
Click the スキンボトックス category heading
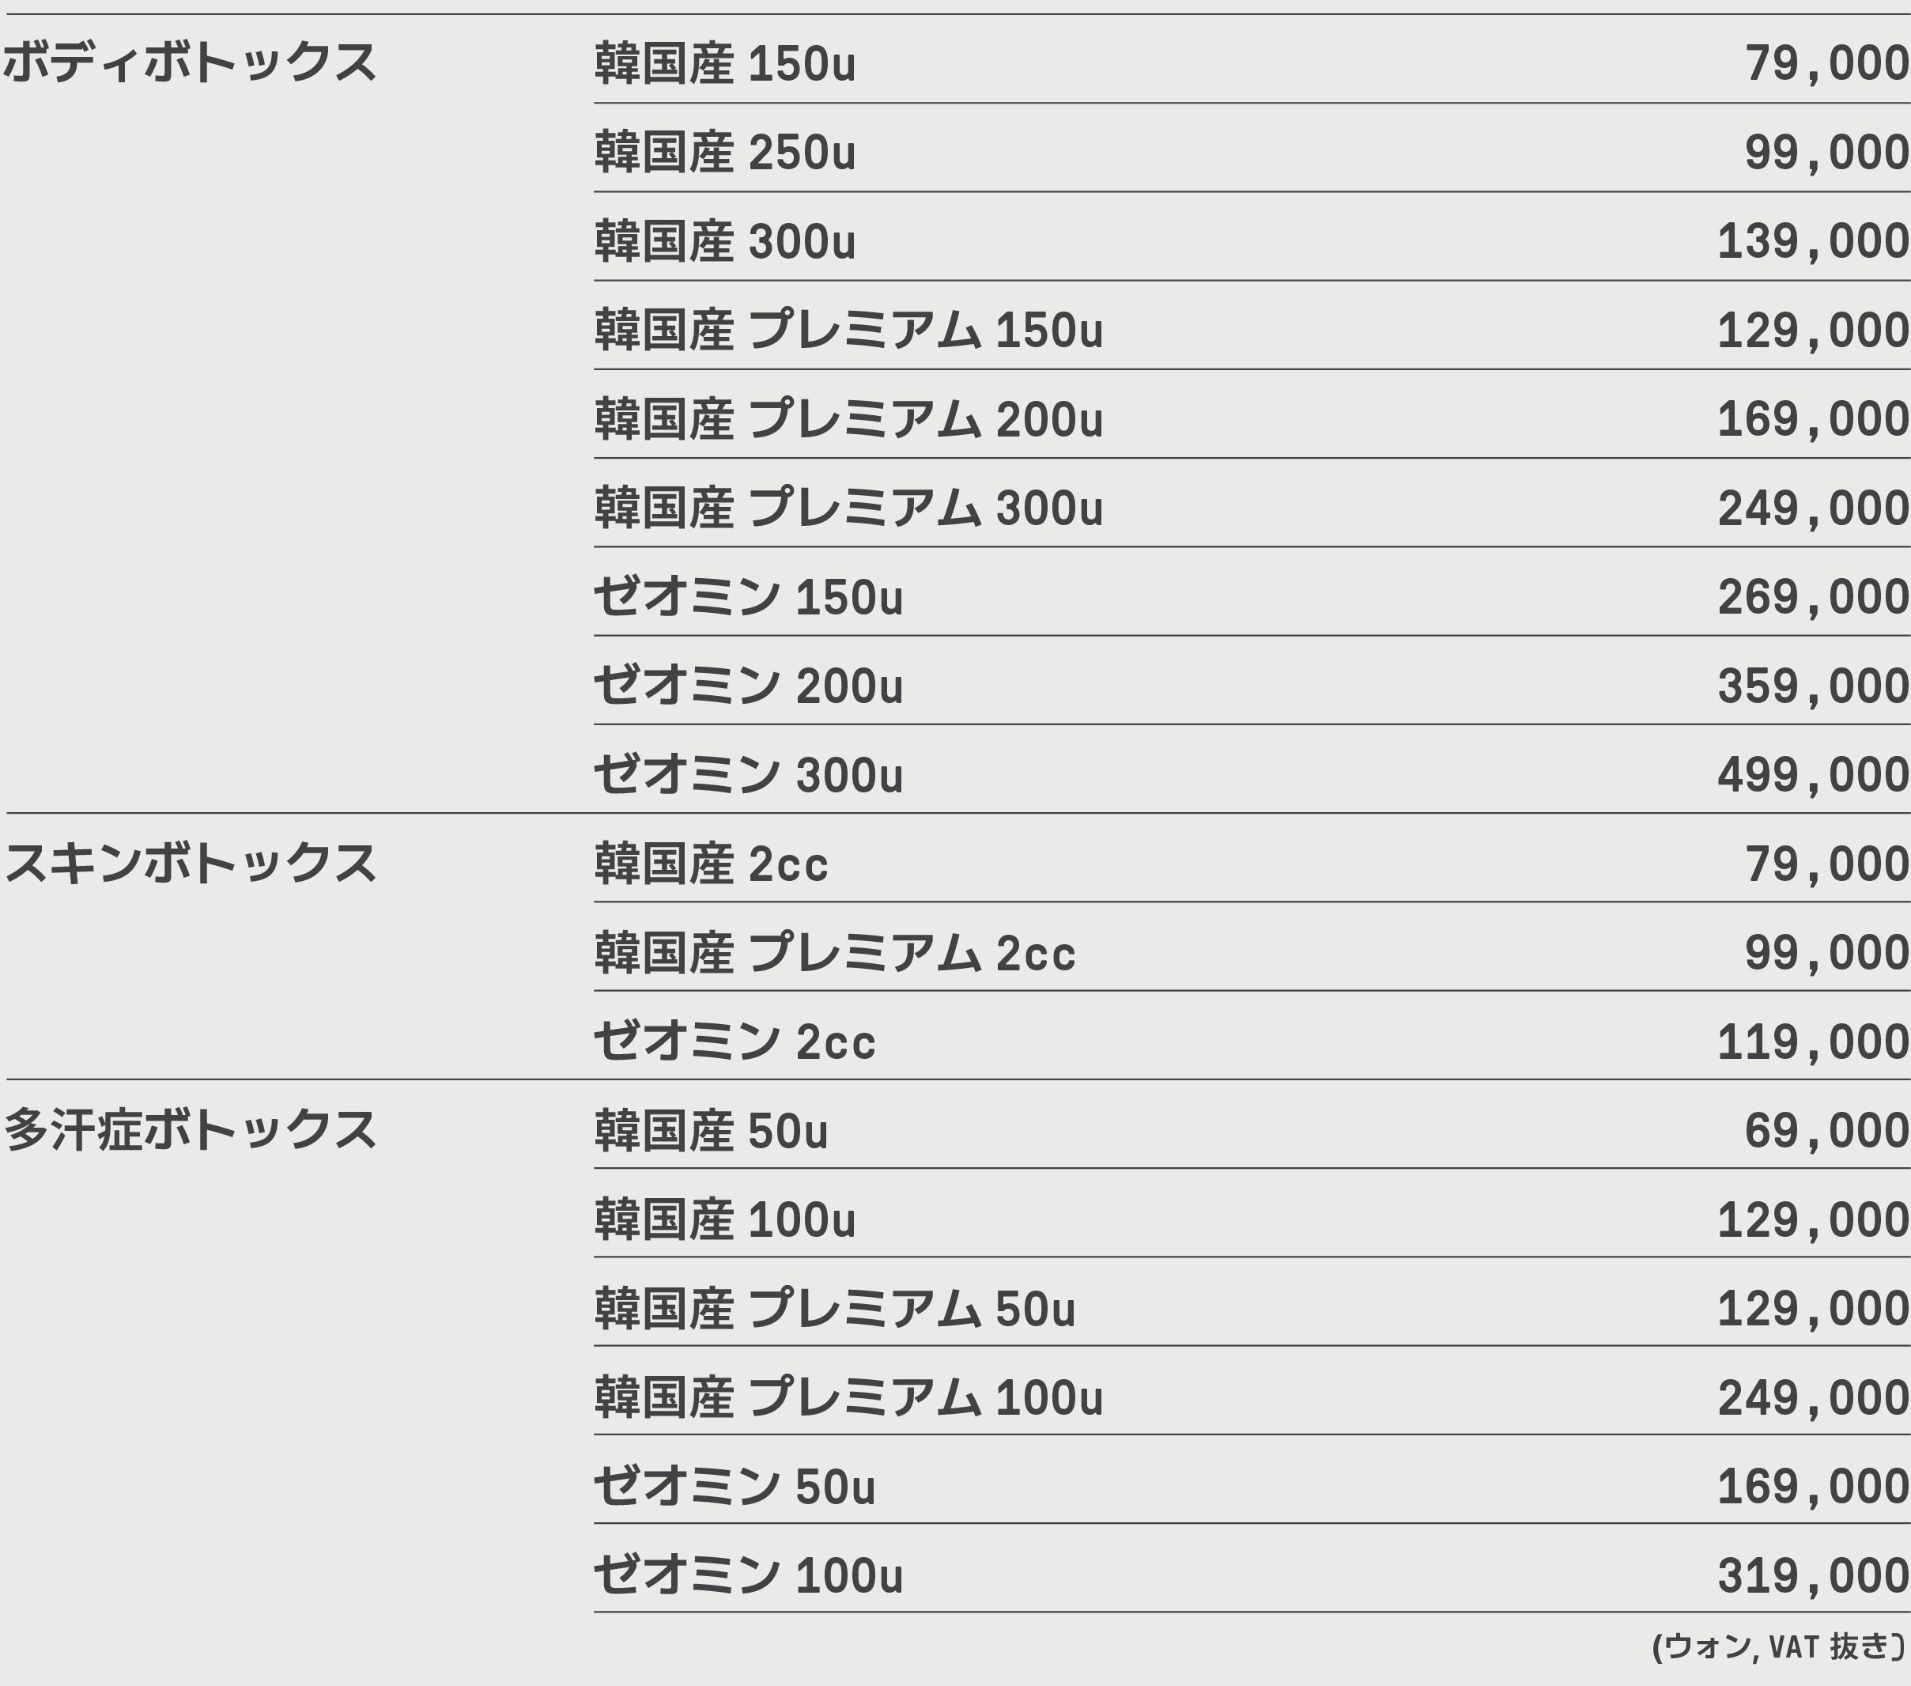pos(191,862)
